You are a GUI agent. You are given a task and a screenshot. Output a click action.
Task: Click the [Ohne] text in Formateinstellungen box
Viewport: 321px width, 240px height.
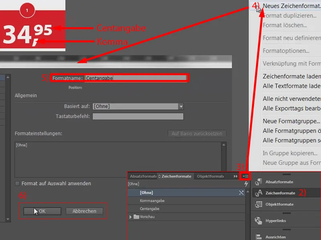[x=22, y=145]
